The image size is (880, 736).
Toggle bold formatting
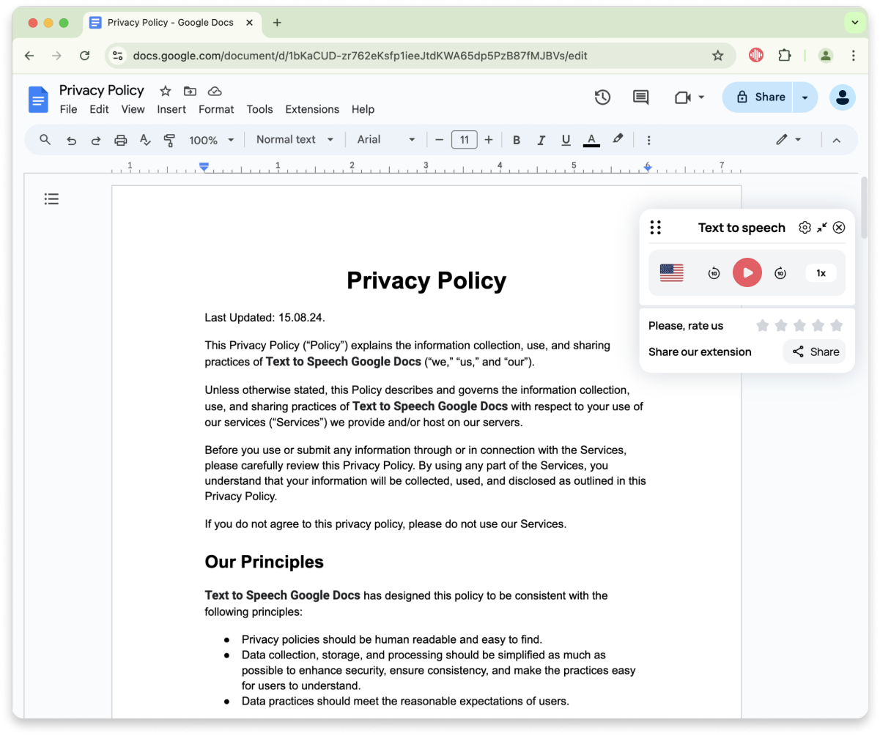[x=516, y=140]
